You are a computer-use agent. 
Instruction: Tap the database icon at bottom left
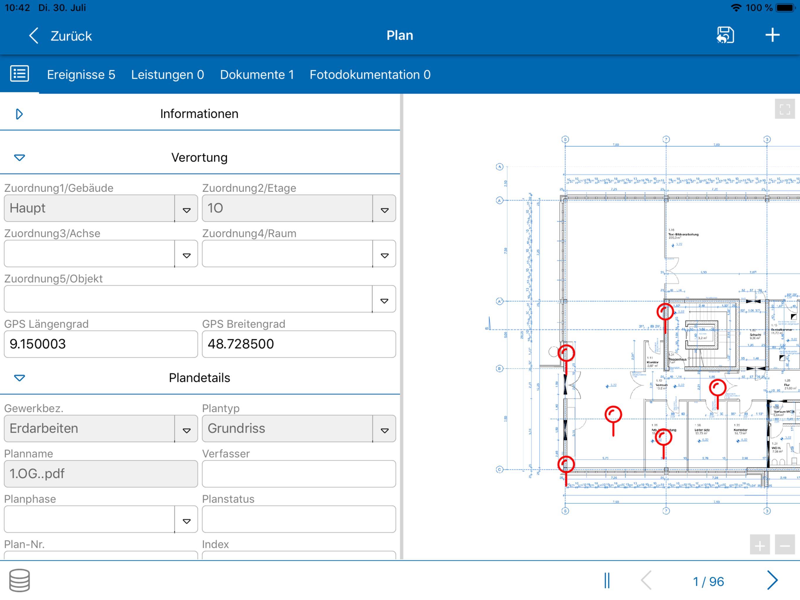pos(20,580)
